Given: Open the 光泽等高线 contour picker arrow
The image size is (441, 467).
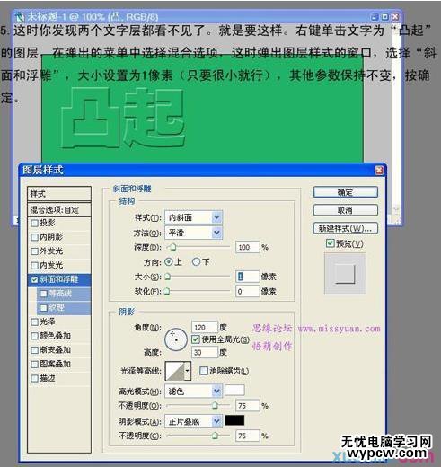Looking at the screenshot, I should point(188,371).
